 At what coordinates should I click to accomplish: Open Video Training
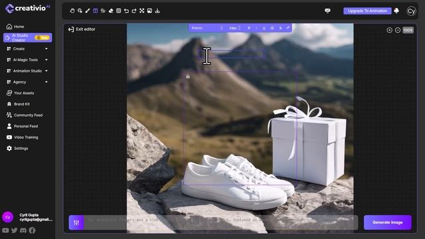[x=22, y=137]
